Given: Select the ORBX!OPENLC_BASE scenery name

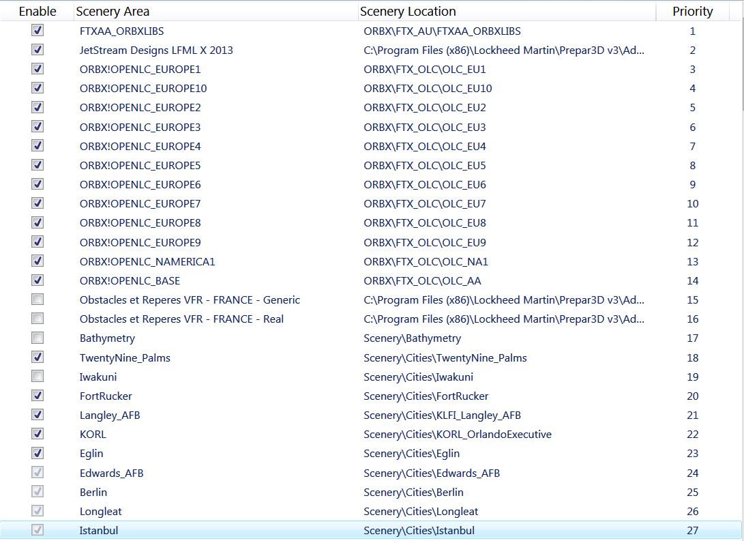Looking at the screenshot, I should (130, 281).
